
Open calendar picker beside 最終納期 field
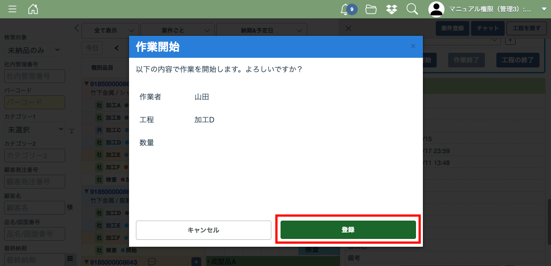point(70,259)
